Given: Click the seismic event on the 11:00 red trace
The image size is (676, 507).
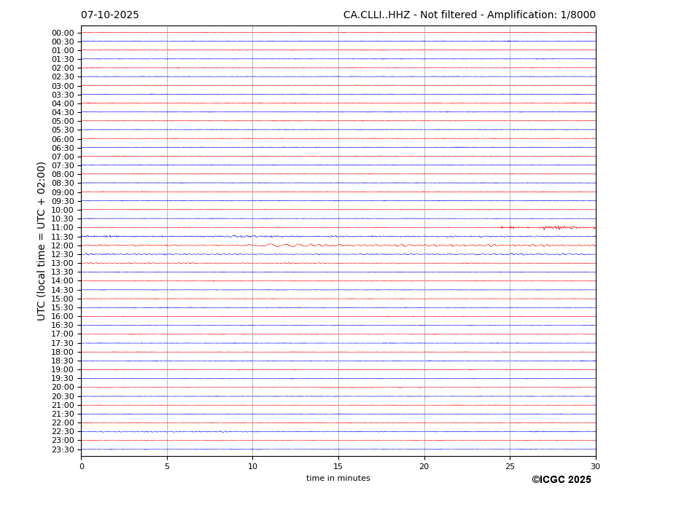Looking at the screenshot, I should (x=558, y=227).
